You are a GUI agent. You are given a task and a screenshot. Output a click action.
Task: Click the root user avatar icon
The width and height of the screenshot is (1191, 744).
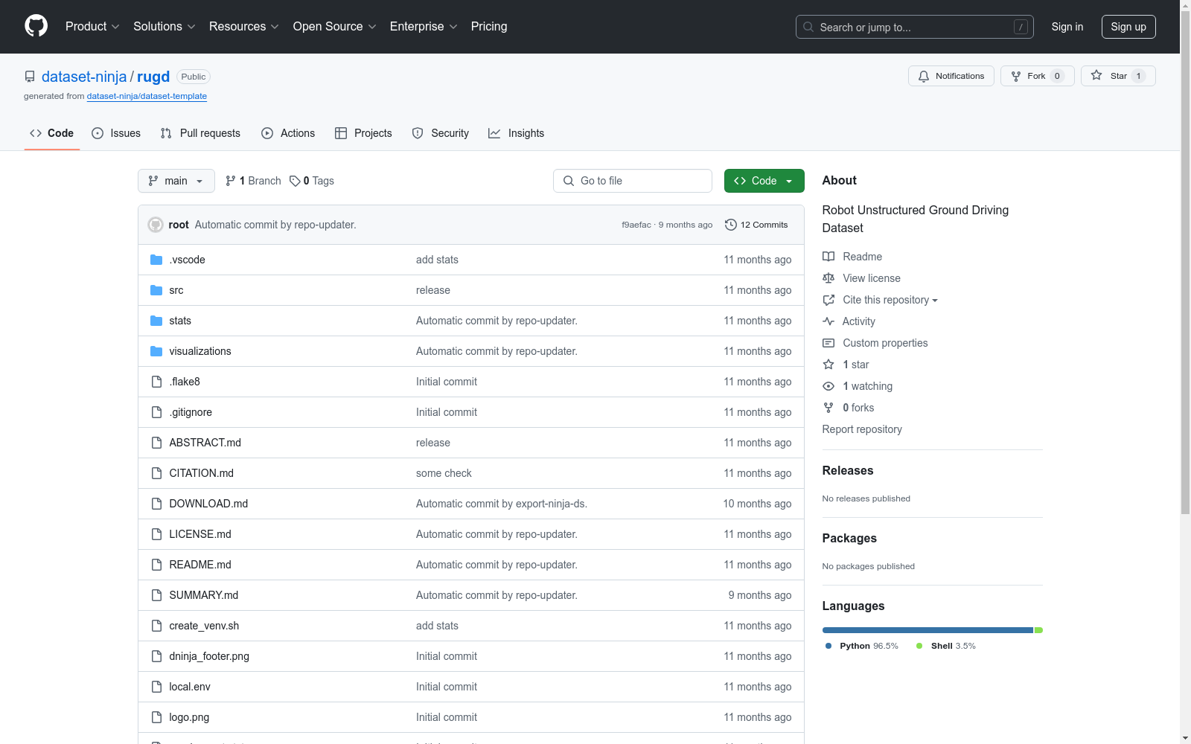coord(156,225)
